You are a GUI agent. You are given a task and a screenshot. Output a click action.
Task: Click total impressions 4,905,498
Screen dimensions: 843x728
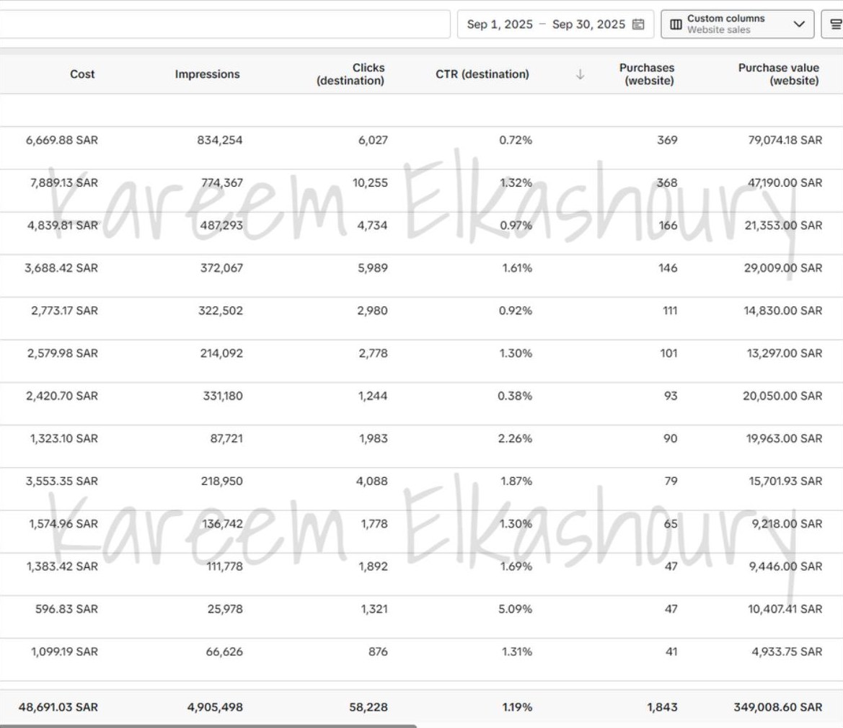pos(215,708)
